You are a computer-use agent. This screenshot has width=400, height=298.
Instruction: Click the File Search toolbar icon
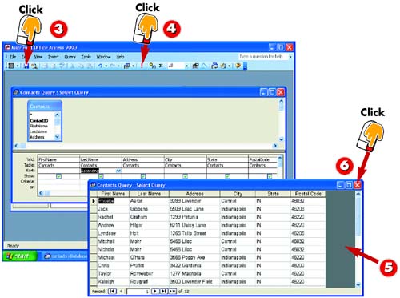(x=34, y=66)
